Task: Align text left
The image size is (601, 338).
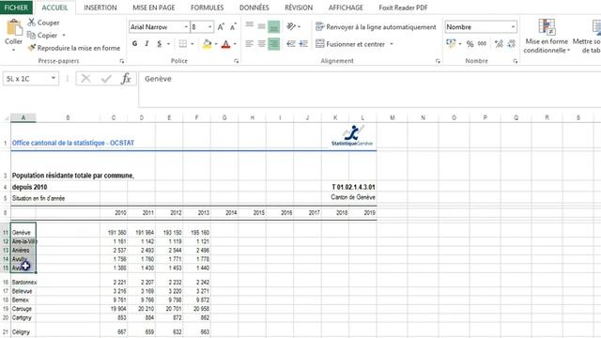Action: 250,44
